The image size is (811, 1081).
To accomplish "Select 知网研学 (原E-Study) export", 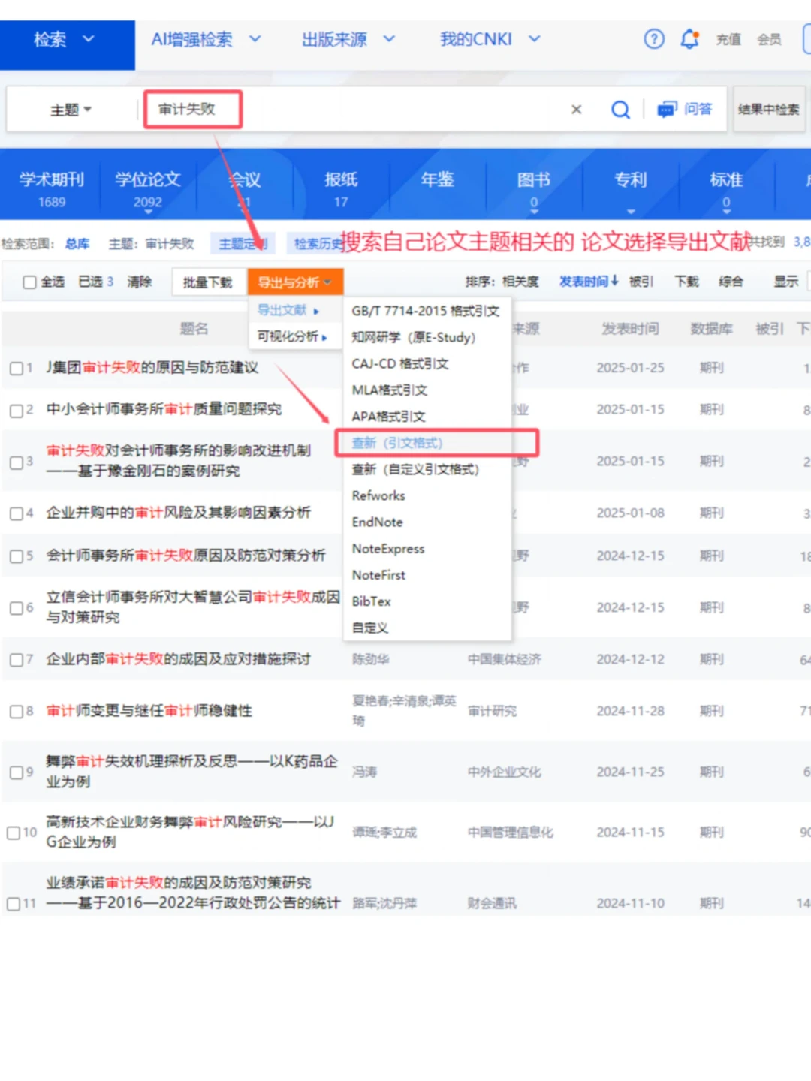I will [414, 337].
